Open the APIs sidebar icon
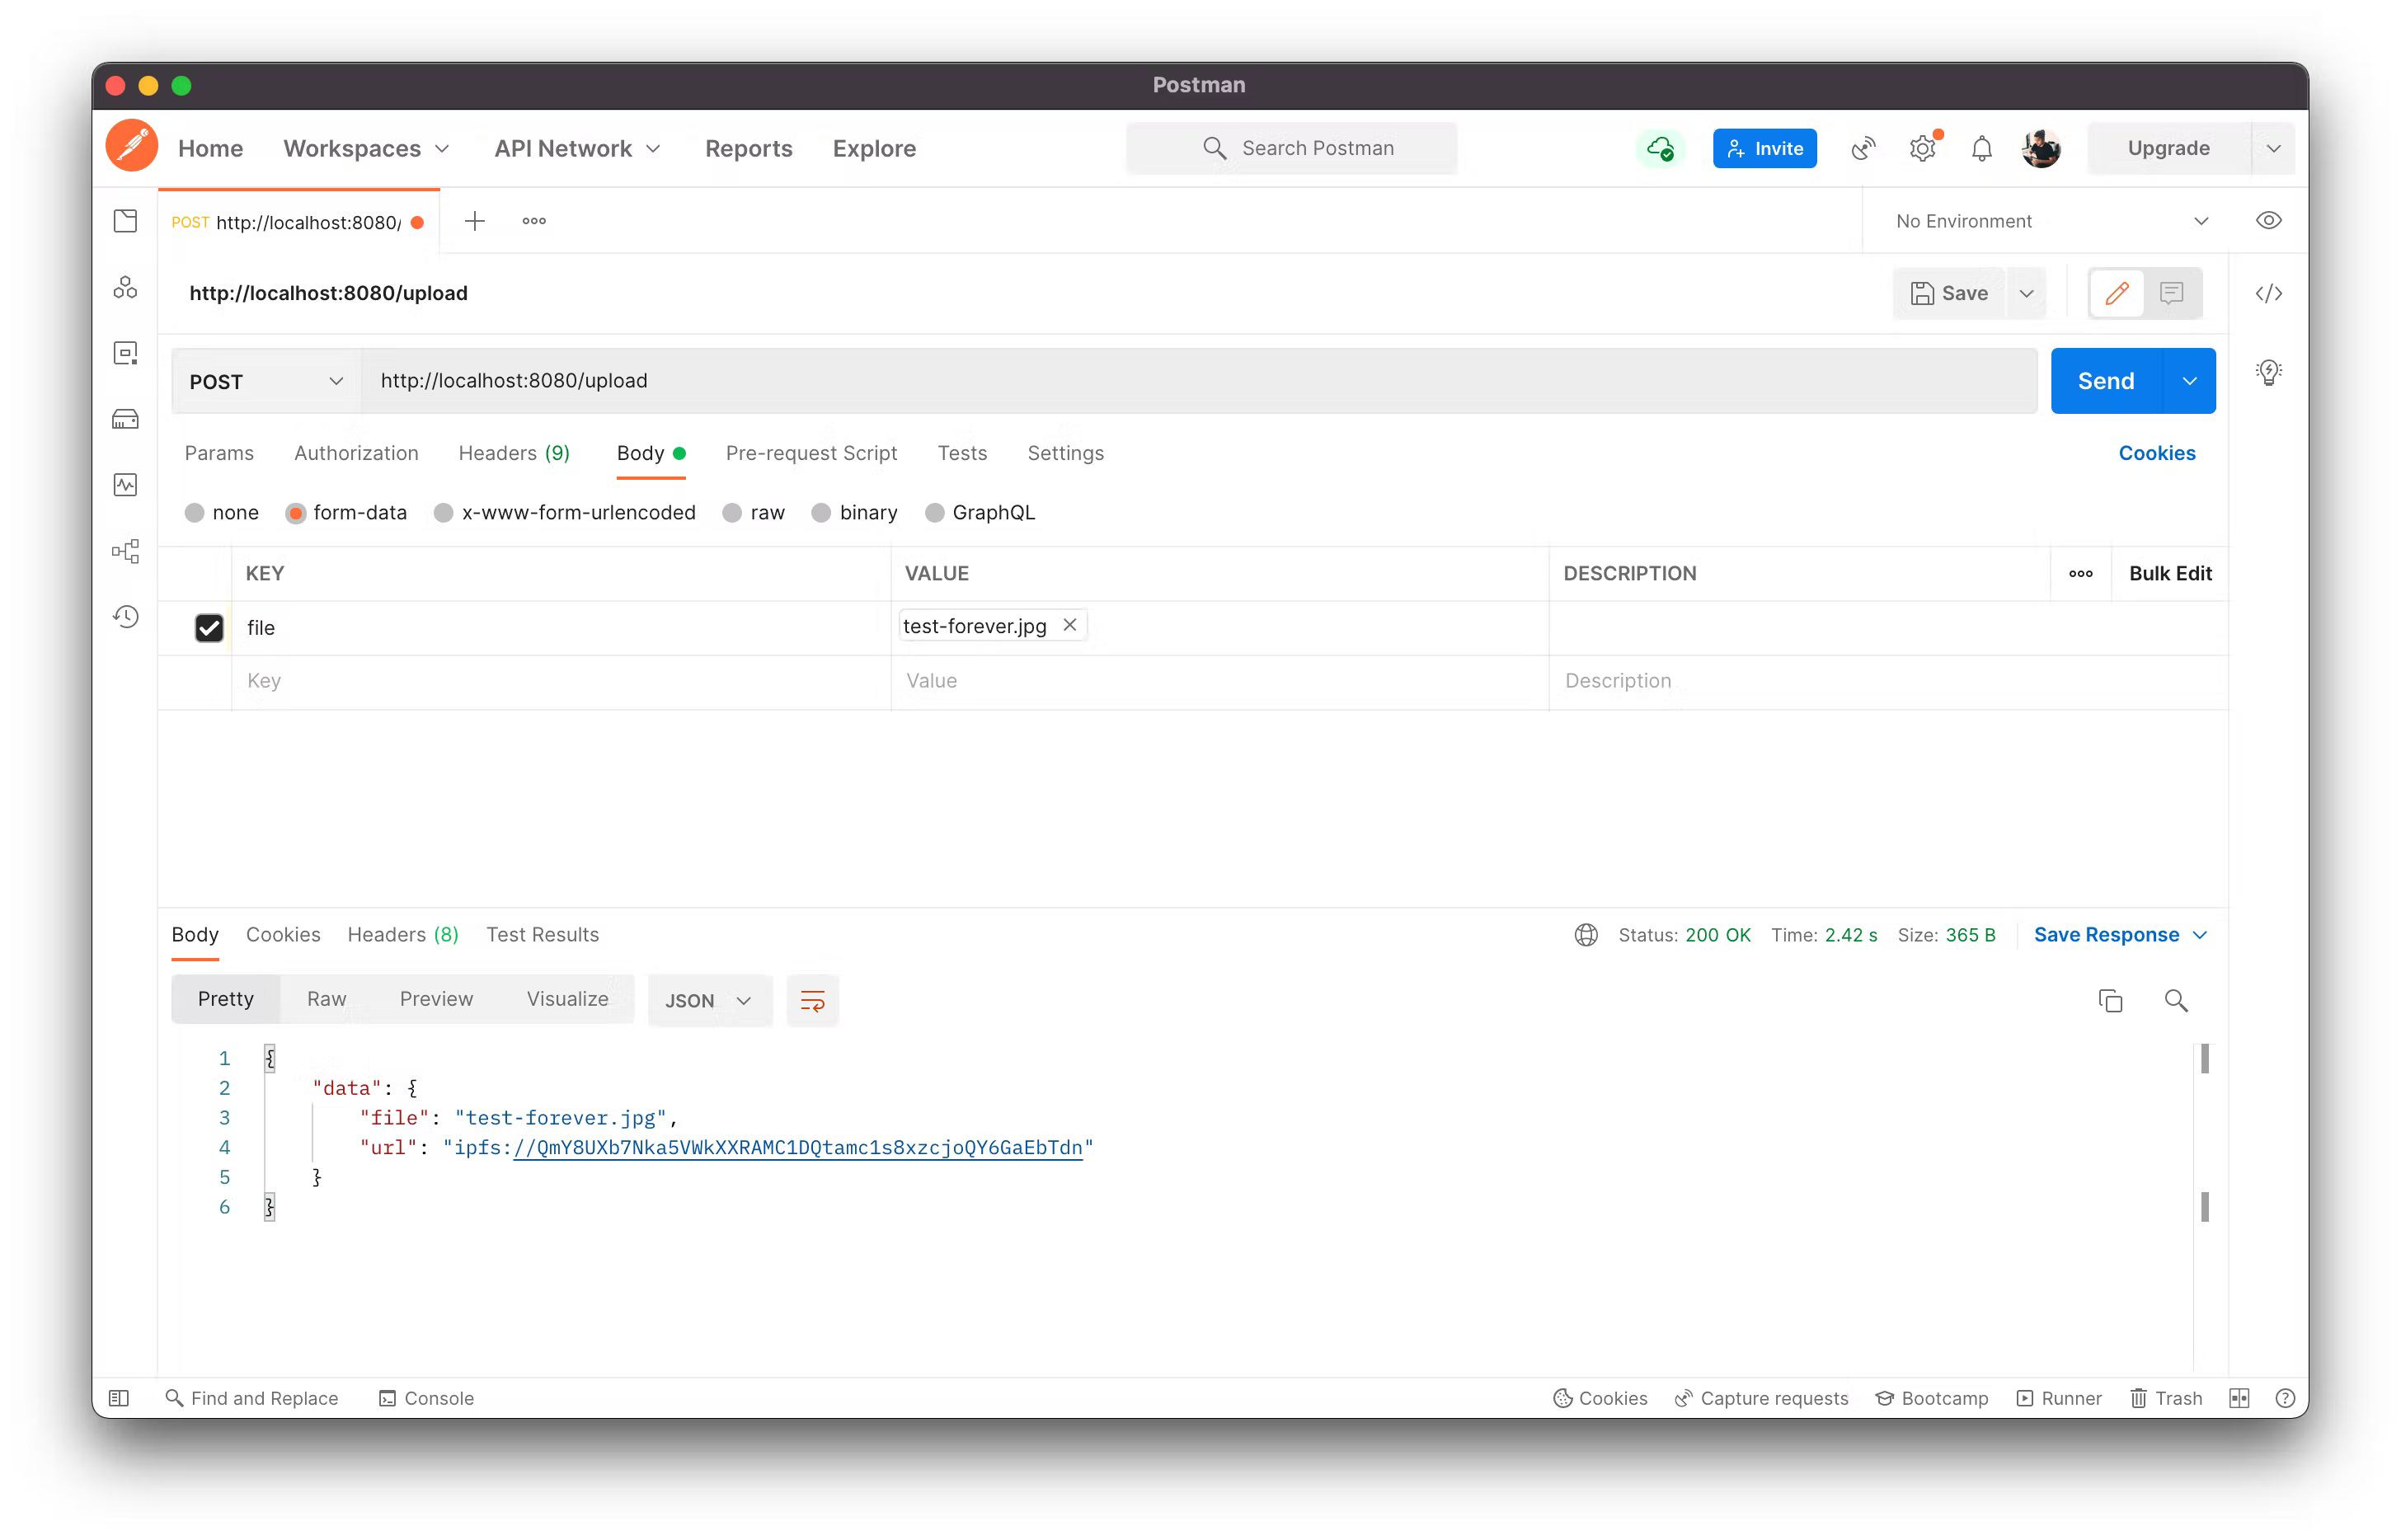The image size is (2401, 1540). [125, 288]
